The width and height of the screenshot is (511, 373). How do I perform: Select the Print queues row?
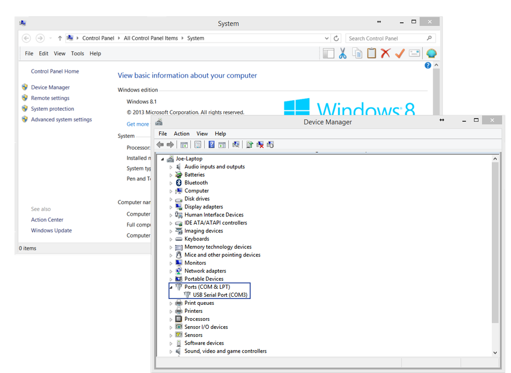[x=199, y=303]
